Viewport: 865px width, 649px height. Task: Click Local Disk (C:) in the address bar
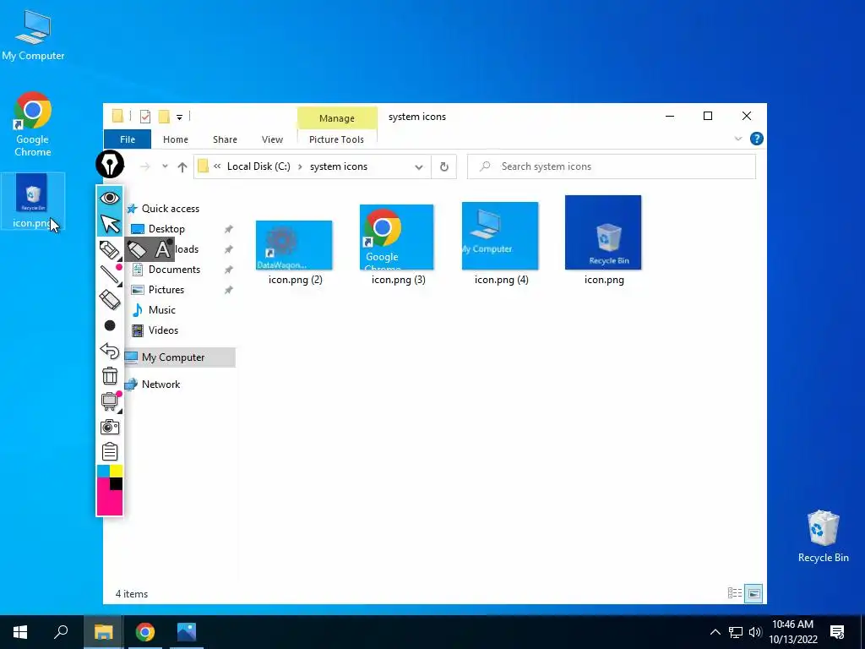tap(258, 166)
